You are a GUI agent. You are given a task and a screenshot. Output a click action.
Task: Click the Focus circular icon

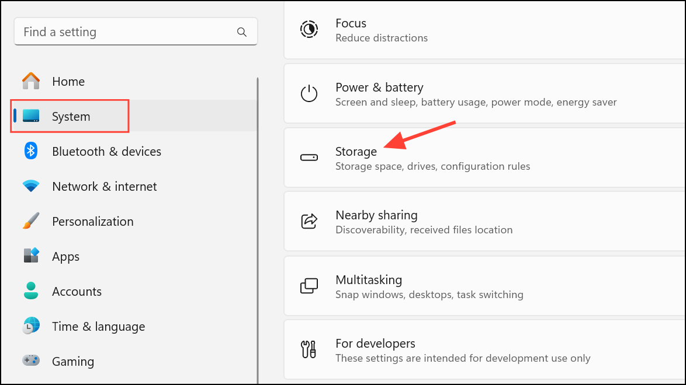coord(309,30)
